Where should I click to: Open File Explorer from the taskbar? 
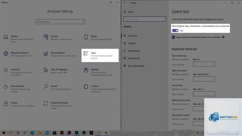[40, 133]
